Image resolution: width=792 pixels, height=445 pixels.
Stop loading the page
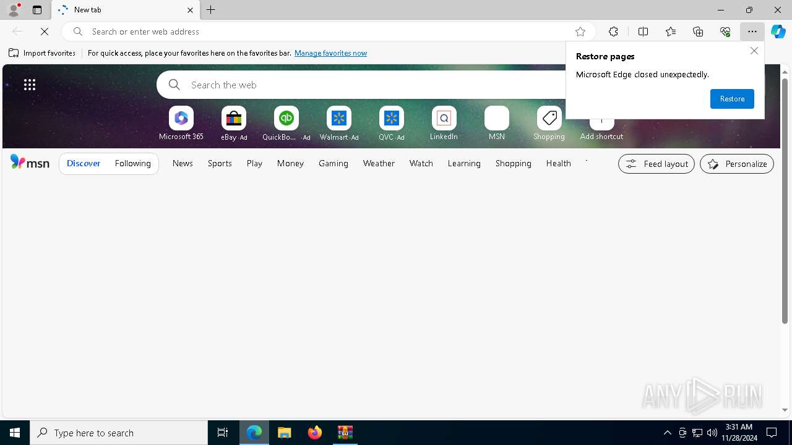[45, 32]
